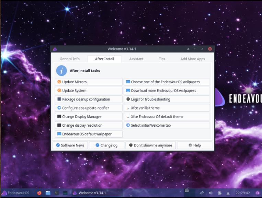Click the Welcome v3.34-1 taskbar window button

97,193
